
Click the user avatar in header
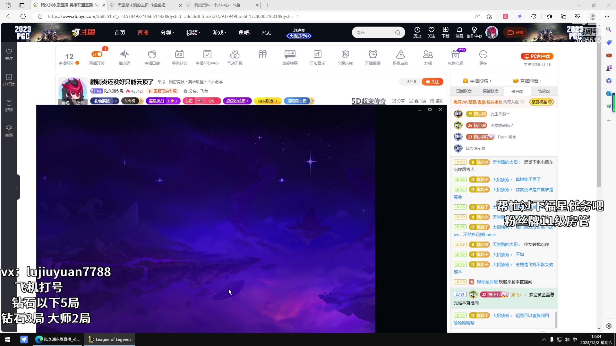pyautogui.click(x=492, y=32)
